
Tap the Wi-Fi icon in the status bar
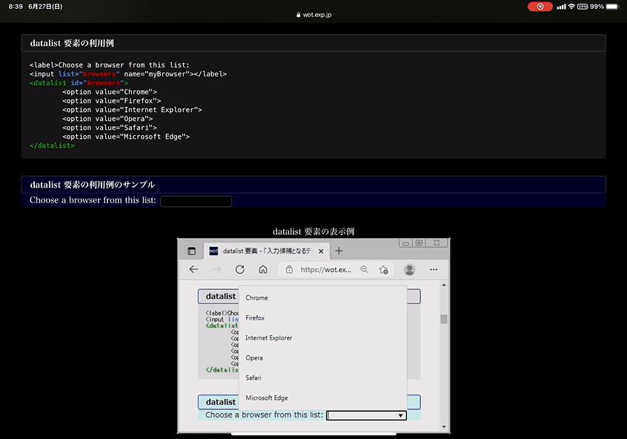point(571,7)
